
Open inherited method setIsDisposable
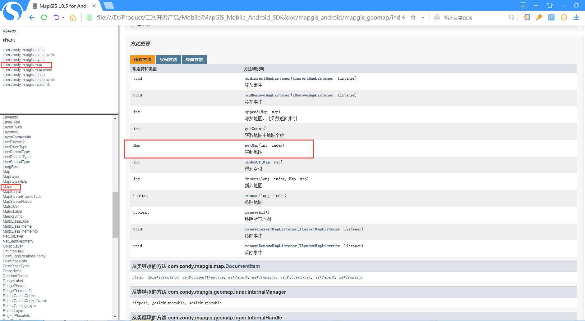coord(205,303)
